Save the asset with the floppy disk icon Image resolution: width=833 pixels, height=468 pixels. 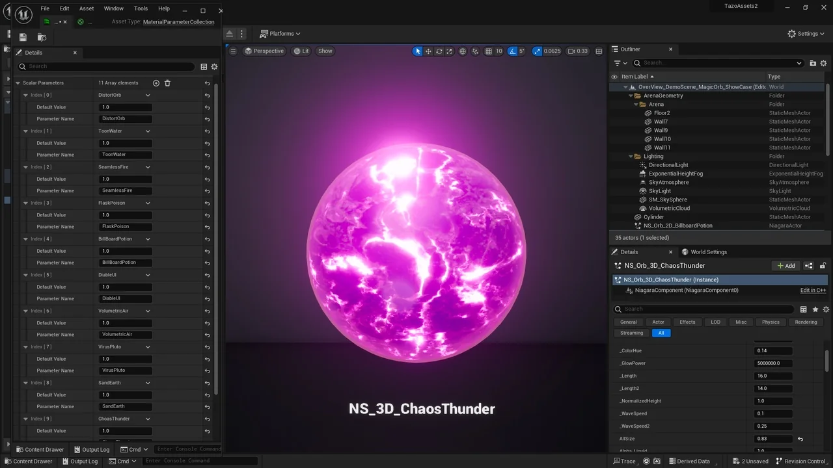pyautogui.click(x=22, y=37)
